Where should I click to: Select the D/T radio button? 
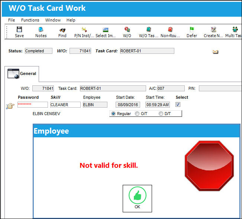(x=161, y=114)
